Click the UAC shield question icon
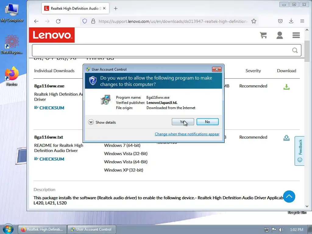Viewport: 312px width, 234px height. (93, 81)
